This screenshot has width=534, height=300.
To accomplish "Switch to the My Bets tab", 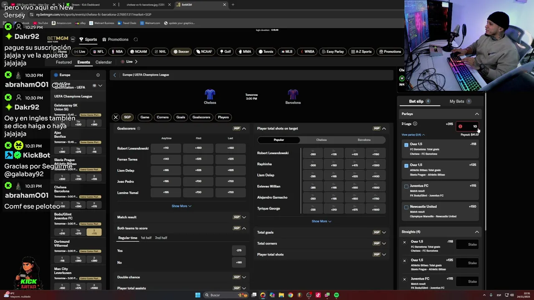I will click(459, 101).
